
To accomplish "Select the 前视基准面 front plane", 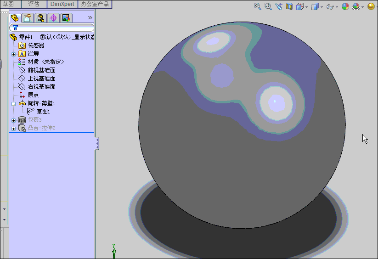I will tap(42, 70).
